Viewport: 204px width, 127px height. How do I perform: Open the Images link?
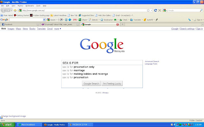11,29
